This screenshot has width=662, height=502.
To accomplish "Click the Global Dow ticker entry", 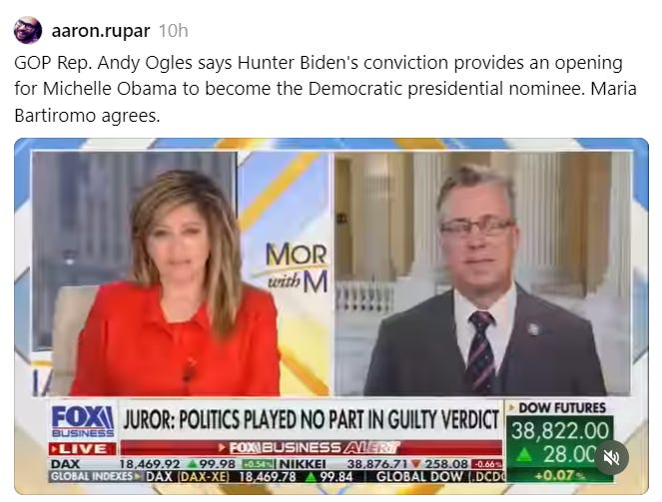I will point(440,477).
